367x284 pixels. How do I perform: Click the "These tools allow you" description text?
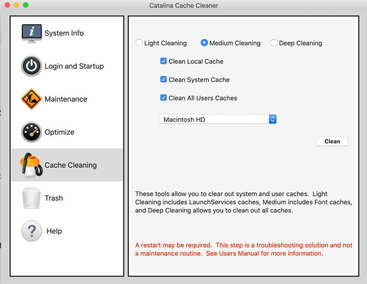point(244,202)
